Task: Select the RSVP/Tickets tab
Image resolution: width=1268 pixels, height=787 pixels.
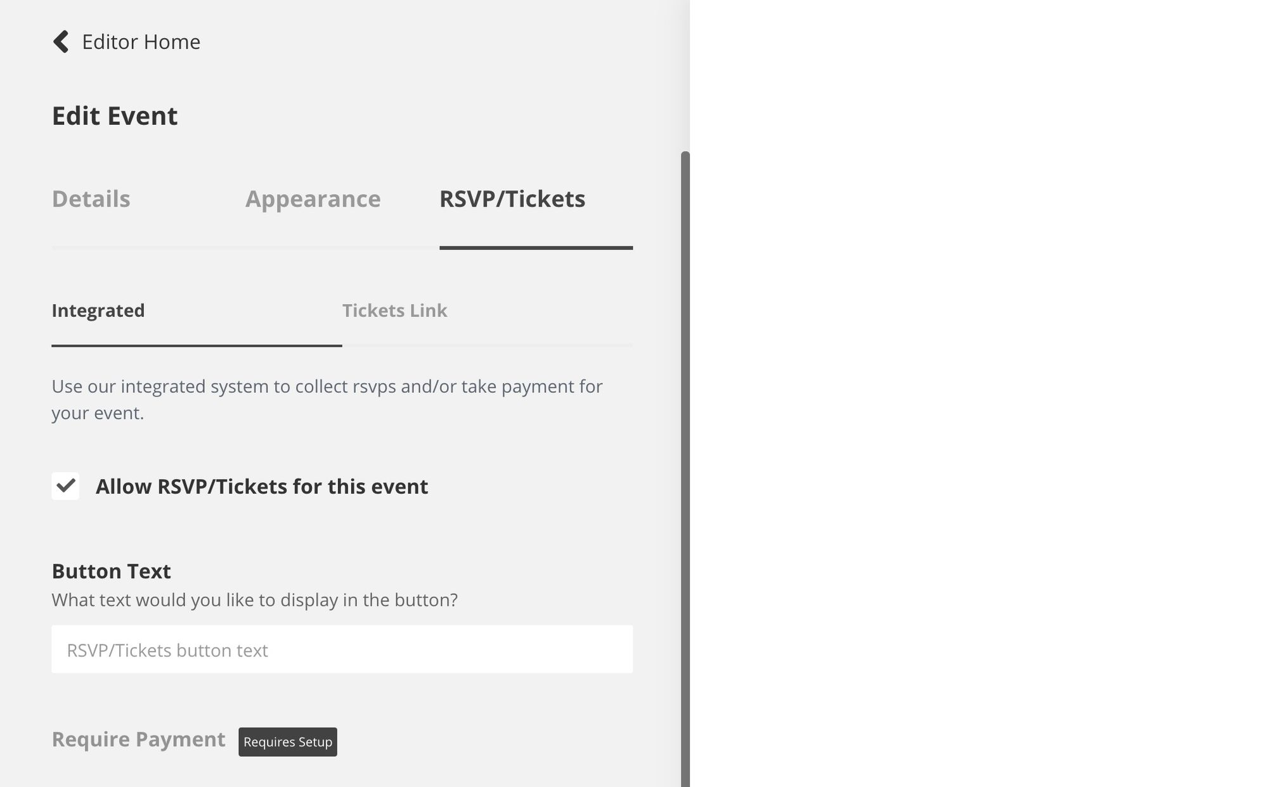Action: tap(512, 199)
